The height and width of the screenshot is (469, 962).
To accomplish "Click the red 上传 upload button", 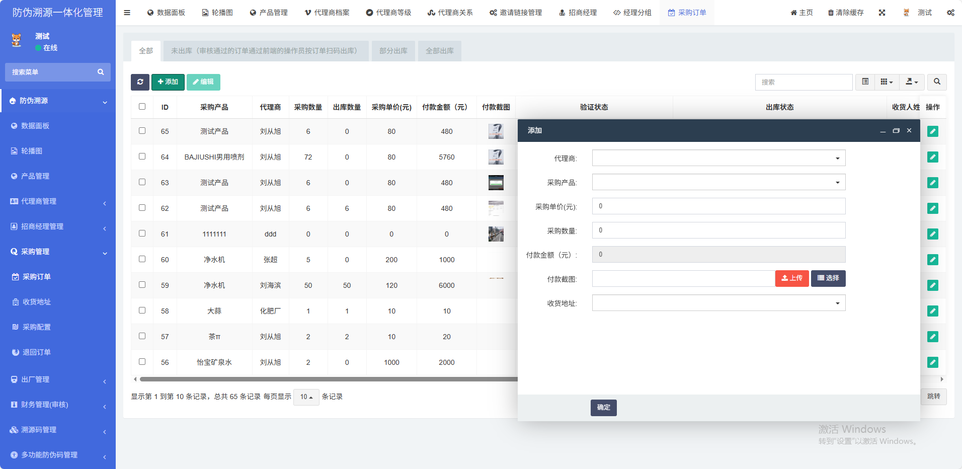I will 791,278.
